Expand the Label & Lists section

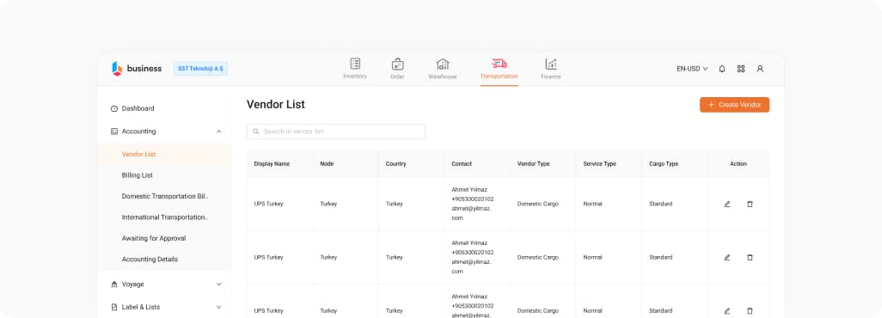(x=219, y=308)
